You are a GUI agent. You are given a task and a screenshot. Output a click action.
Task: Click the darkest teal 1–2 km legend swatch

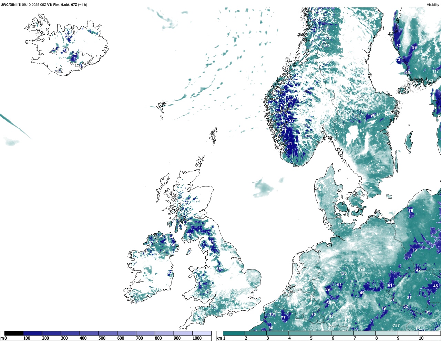[234, 333]
